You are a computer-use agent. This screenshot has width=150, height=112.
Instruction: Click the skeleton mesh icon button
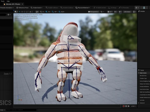point(144,8)
